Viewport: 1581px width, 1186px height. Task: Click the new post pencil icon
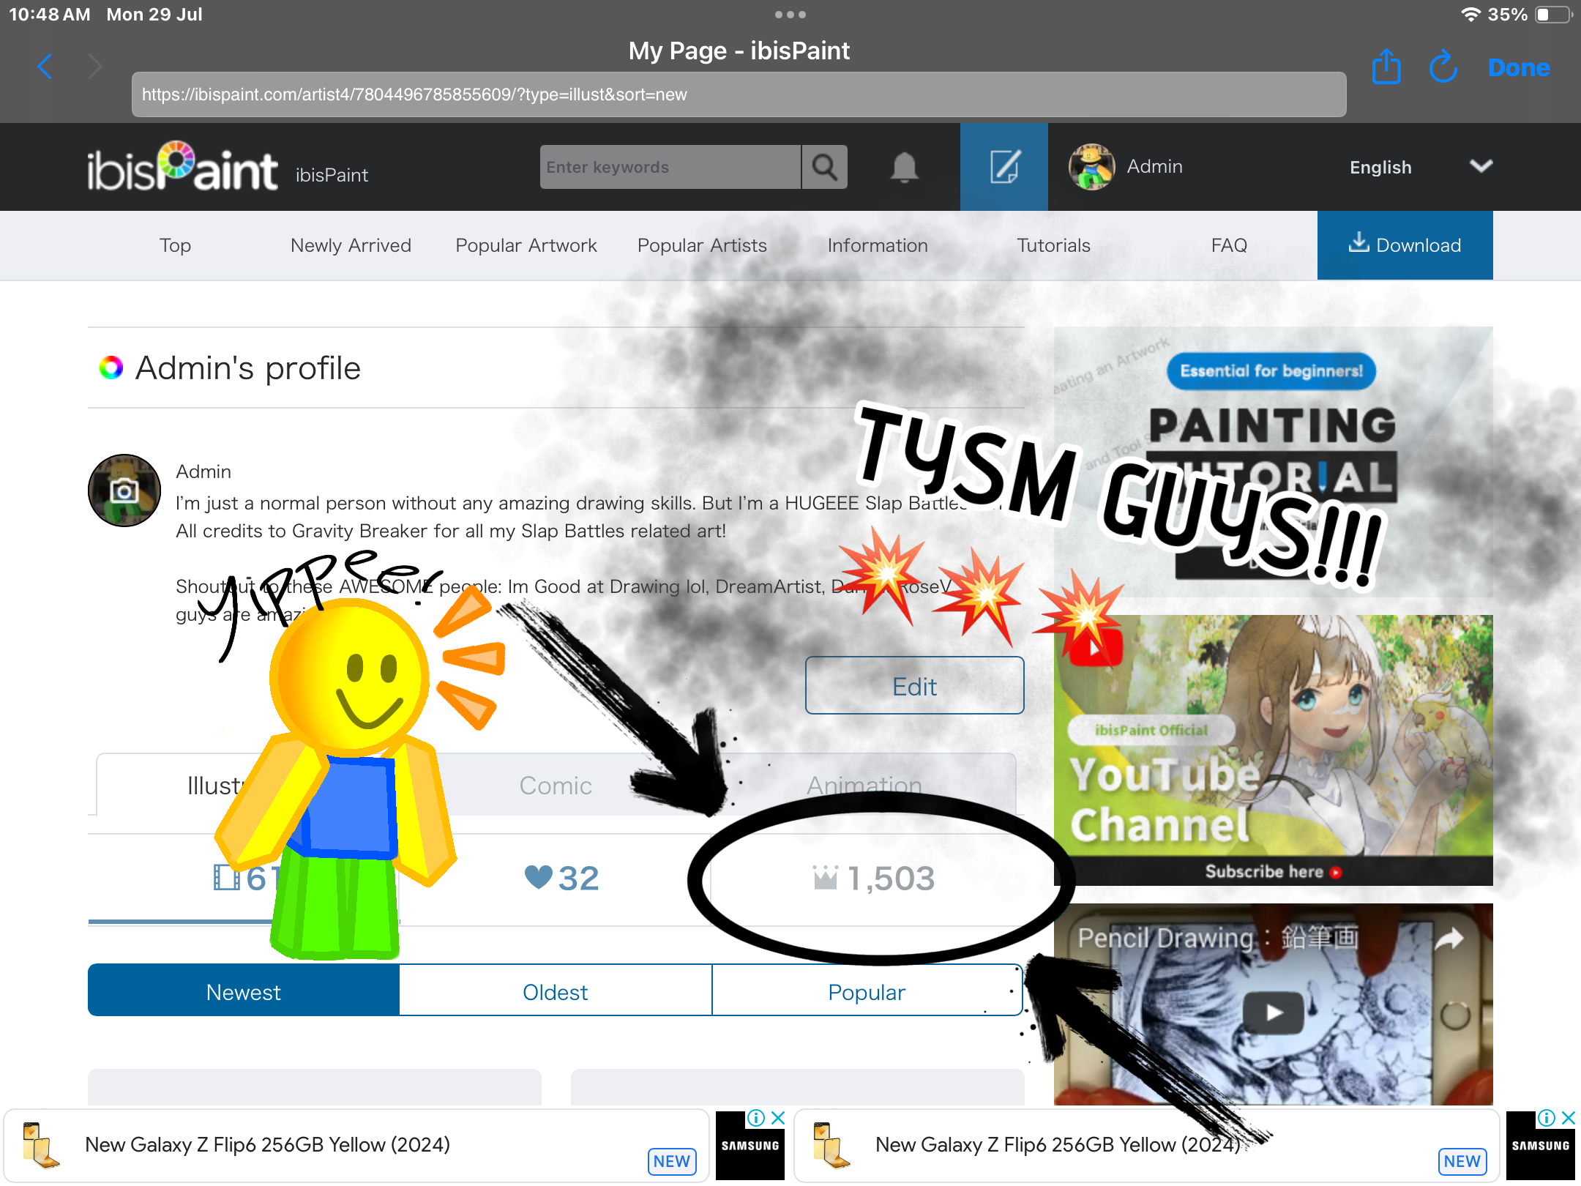[1003, 167]
